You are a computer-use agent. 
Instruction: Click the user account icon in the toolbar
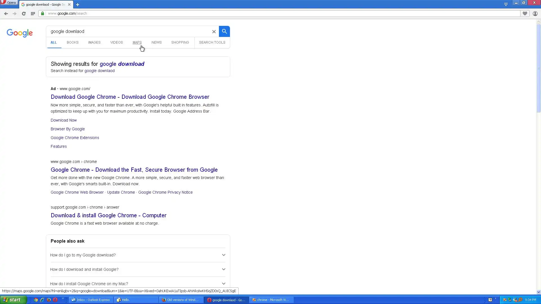pyautogui.click(x=535, y=14)
